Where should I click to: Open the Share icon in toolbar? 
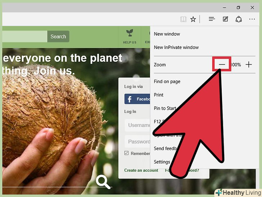pyautogui.click(x=239, y=19)
